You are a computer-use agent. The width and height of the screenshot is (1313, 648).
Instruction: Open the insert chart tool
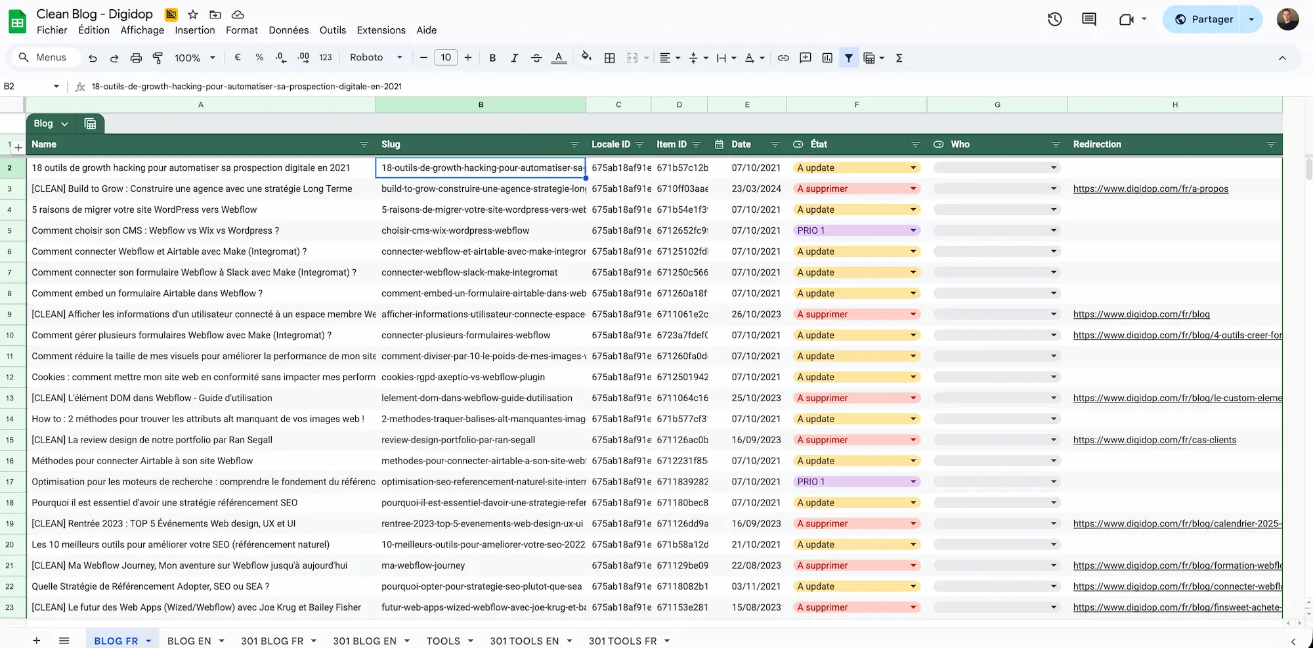pos(827,57)
